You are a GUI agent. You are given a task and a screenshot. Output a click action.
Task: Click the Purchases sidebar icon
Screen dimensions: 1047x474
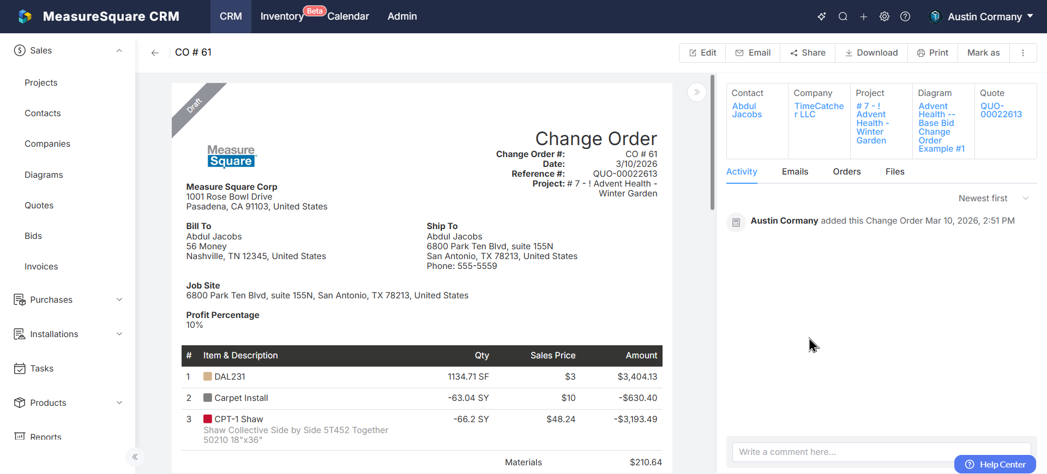pyautogui.click(x=20, y=299)
